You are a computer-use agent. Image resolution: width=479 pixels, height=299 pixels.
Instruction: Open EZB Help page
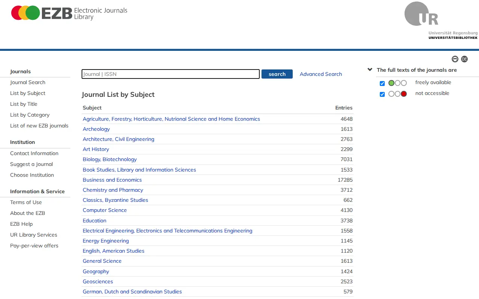click(x=21, y=224)
